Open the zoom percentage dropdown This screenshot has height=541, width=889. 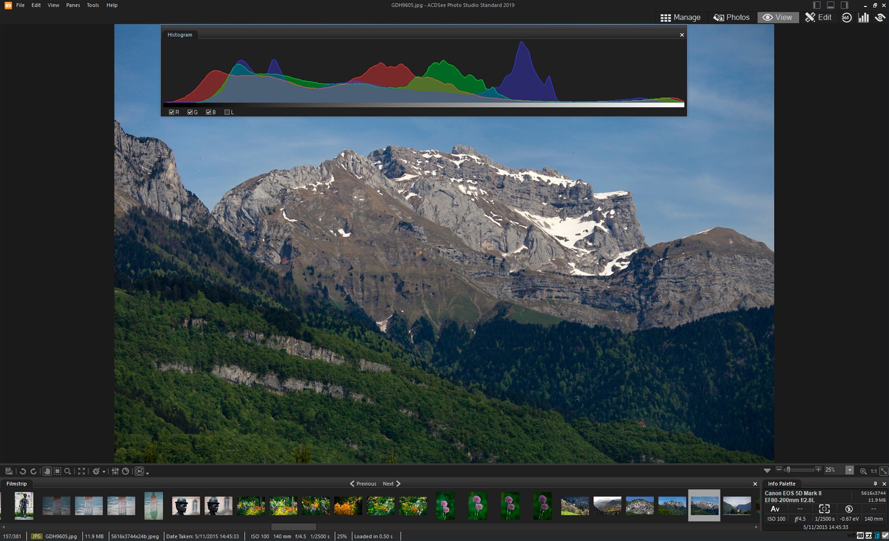[x=850, y=469]
